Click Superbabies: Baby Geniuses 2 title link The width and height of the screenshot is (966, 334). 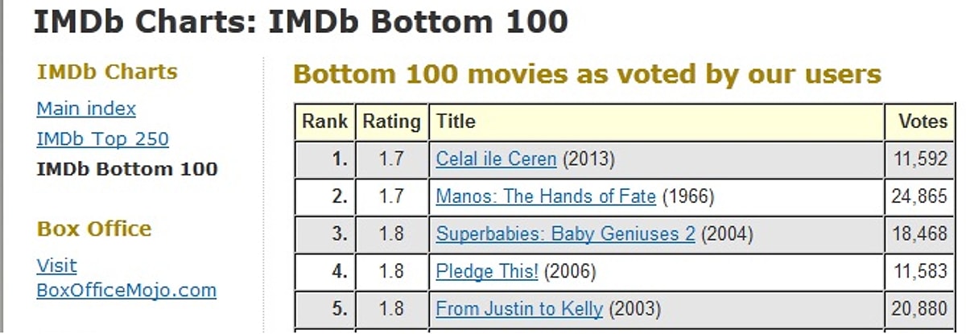[565, 234]
